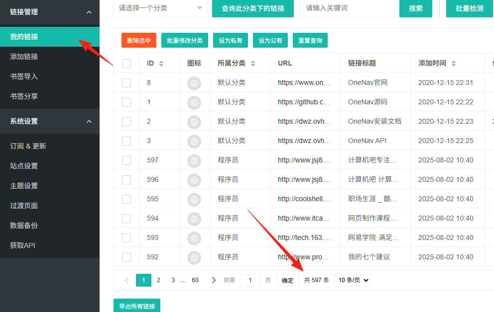
Task: Sort table by 添加时间 column arrows
Action: click(x=453, y=64)
